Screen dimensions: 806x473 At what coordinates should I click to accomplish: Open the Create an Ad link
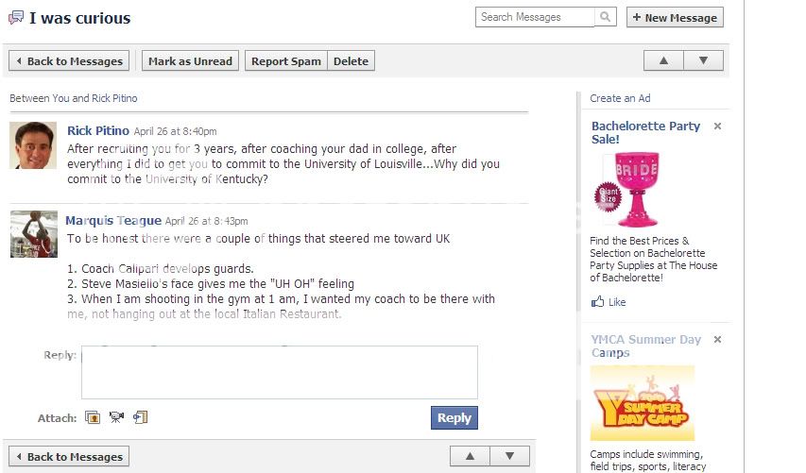pos(620,98)
